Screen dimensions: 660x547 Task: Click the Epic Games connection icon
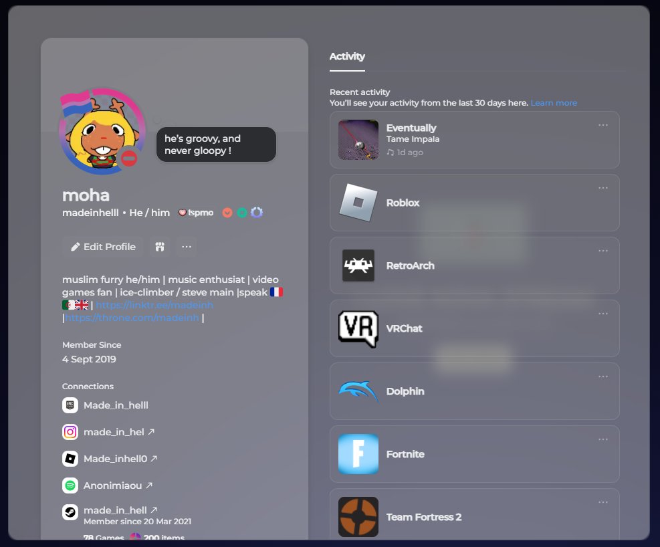pos(70,405)
